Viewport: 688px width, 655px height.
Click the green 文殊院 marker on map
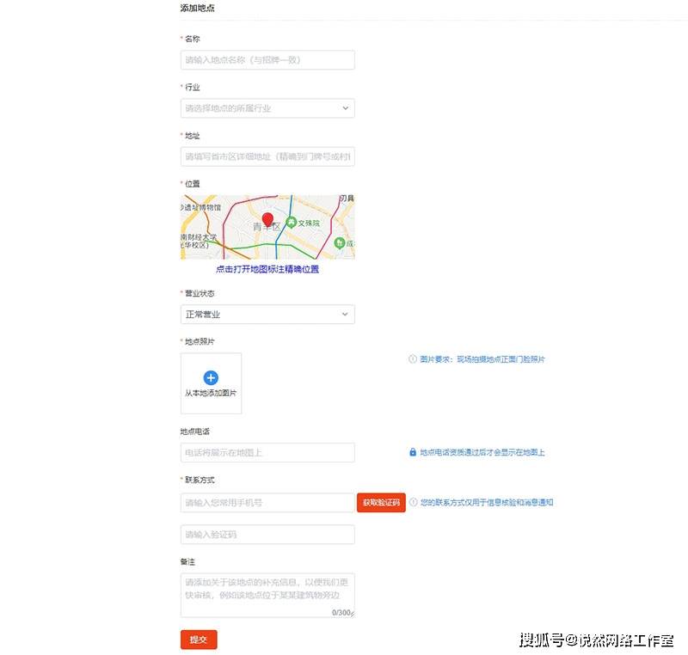[x=292, y=223]
